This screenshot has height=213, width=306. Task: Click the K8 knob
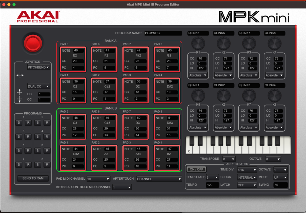click(x=274, y=95)
